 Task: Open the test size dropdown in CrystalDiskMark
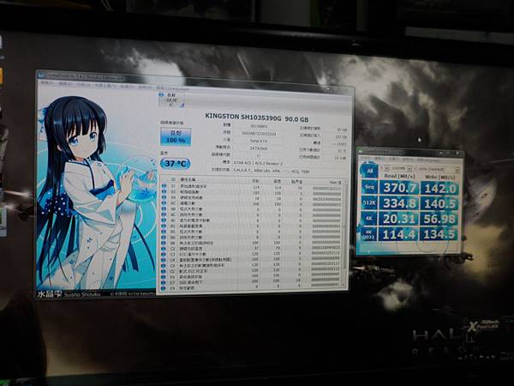(x=401, y=168)
